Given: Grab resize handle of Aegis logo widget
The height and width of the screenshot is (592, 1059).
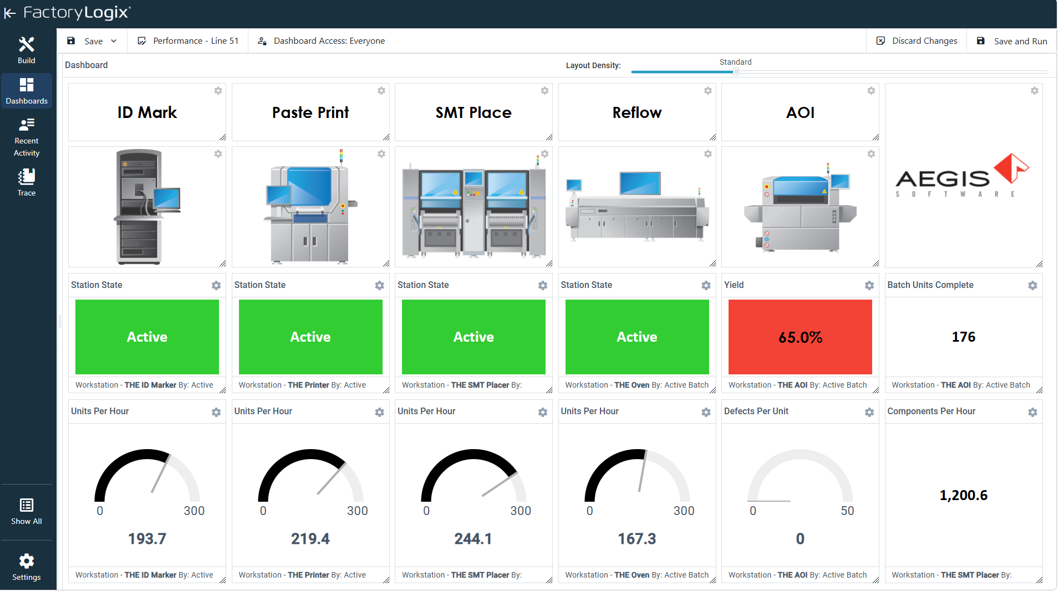Looking at the screenshot, I should [x=1039, y=264].
